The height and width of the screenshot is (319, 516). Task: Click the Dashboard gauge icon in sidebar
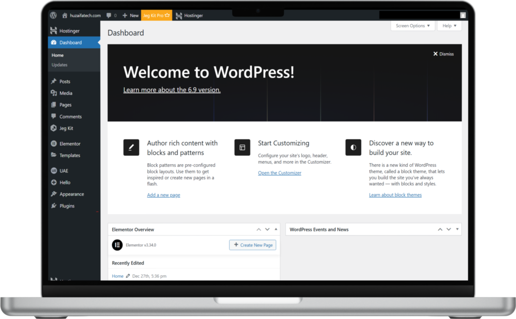(53, 42)
